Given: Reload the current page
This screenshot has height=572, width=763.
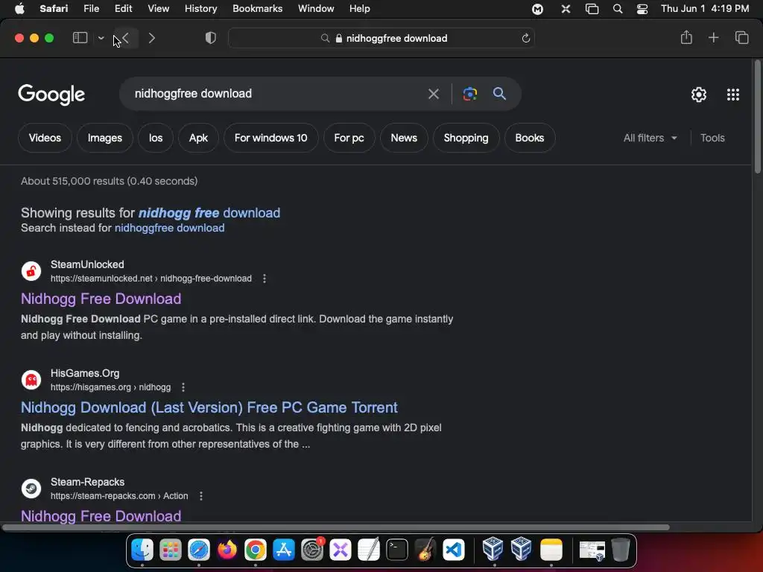Looking at the screenshot, I should [x=525, y=39].
